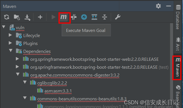Expand the Plugins node

coord(10,43)
